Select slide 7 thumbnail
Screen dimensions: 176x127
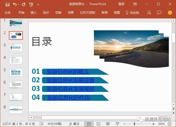click(x=16, y=97)
